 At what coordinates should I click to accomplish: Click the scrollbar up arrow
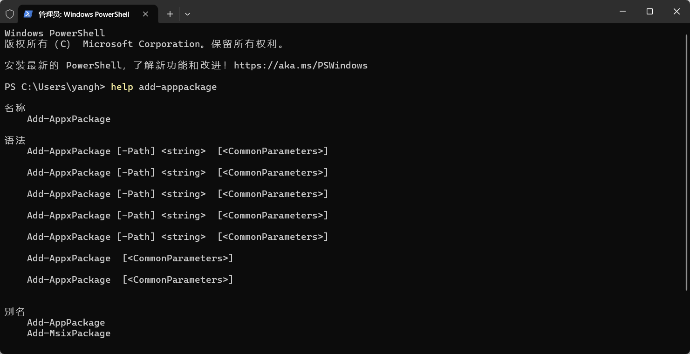click(686, 28)
